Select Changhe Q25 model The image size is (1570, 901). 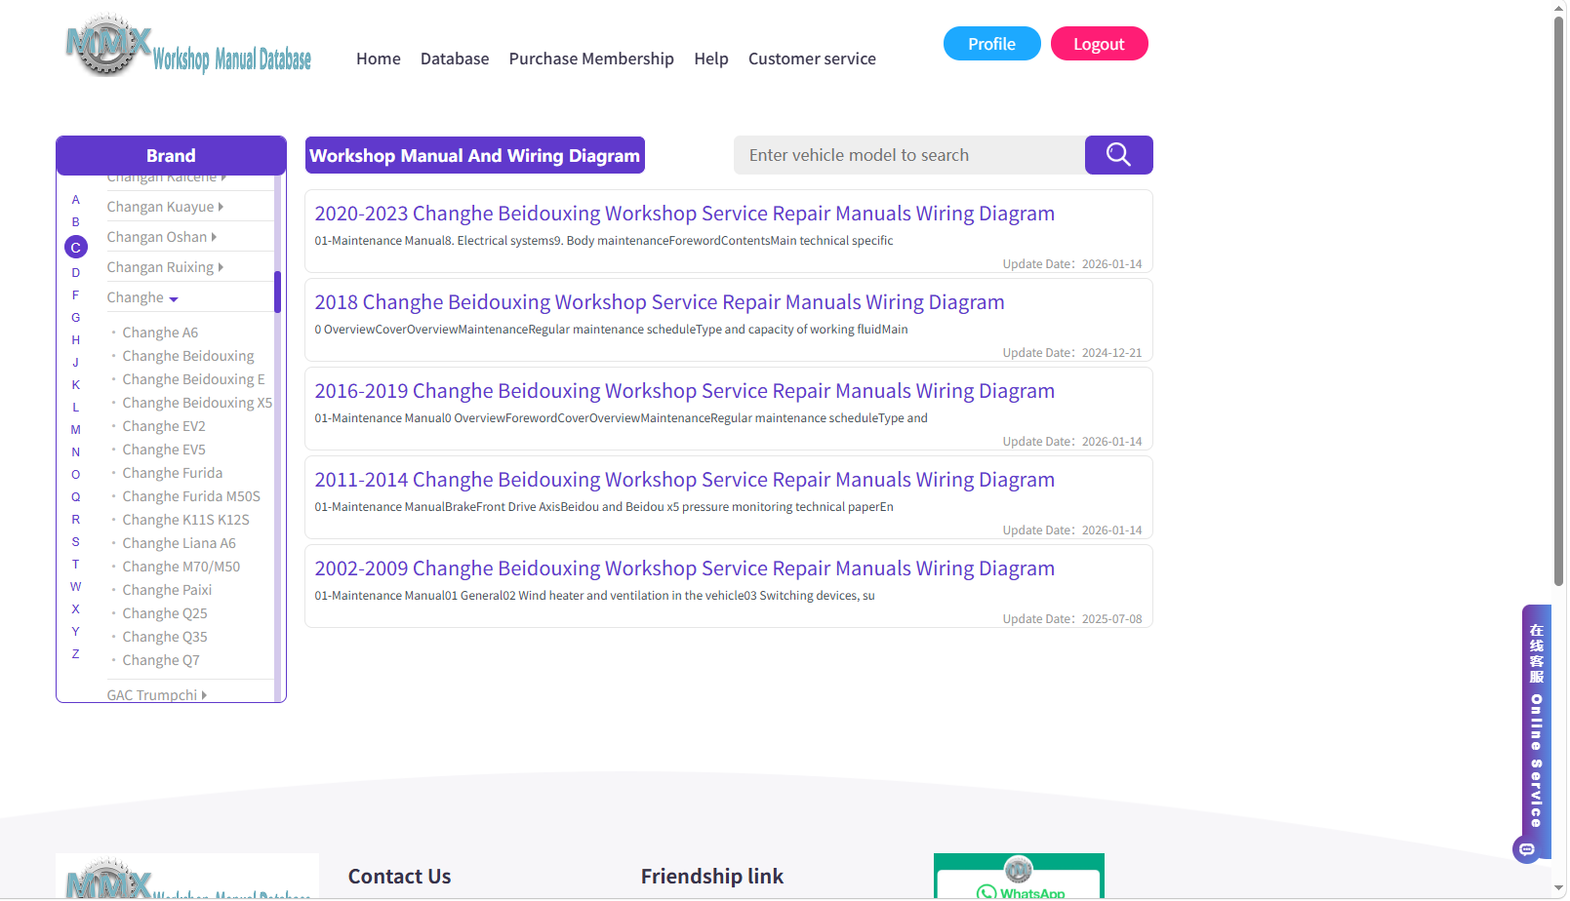[x=165, y=613]
